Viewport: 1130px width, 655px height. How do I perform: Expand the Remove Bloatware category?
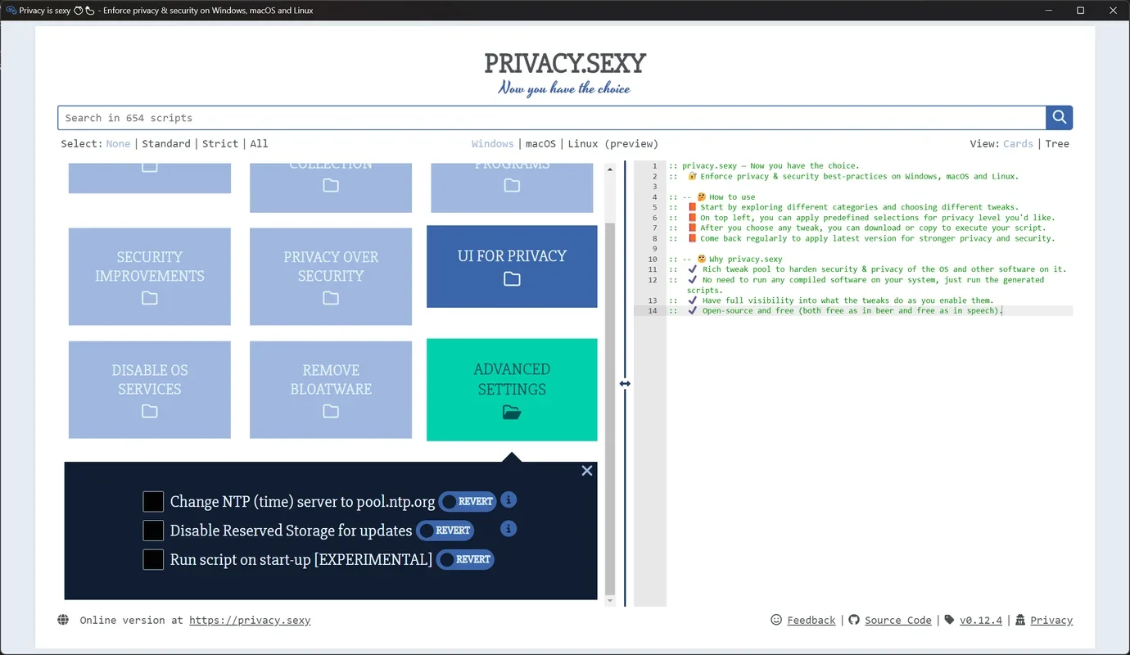click(x=331, y=390)
